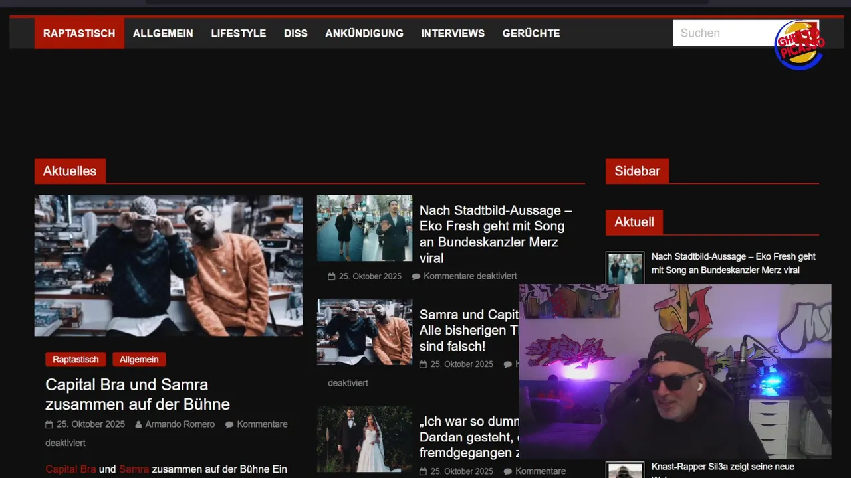Go to the LIFESTYLE category
Screen dimensions: 851x478
(x=239, y=33)
